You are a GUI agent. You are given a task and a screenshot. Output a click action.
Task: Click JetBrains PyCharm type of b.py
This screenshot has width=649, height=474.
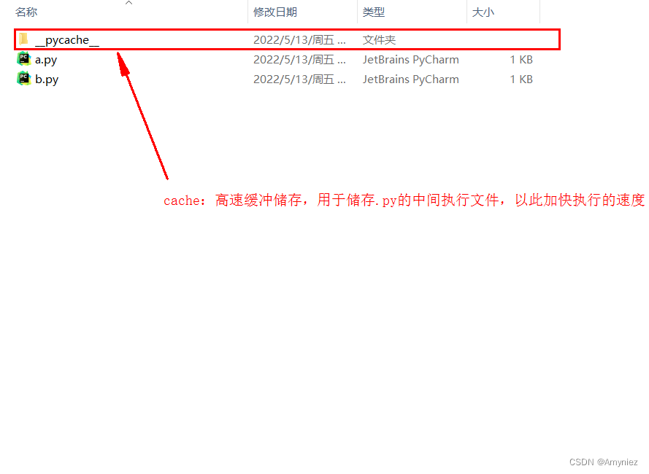point(410,79)
